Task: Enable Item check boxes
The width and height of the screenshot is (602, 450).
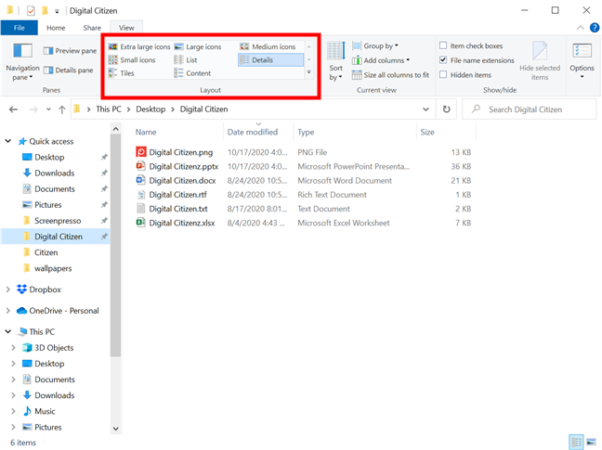Action: pos(443,45)
